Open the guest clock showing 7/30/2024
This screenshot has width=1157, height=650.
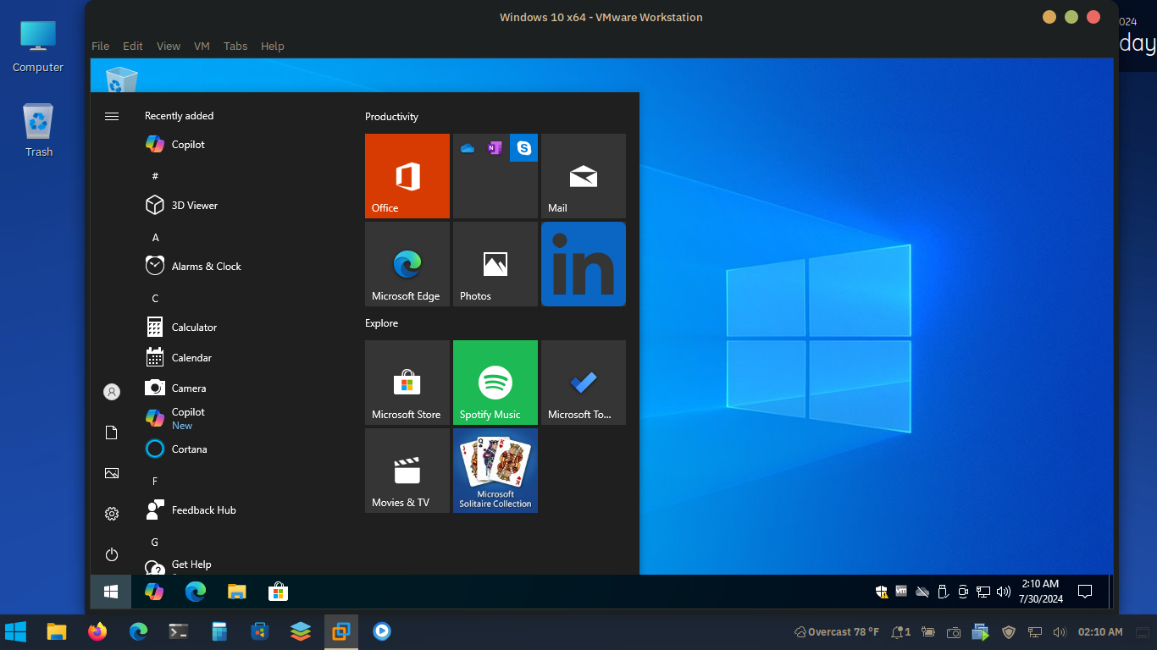point(1040,592)
